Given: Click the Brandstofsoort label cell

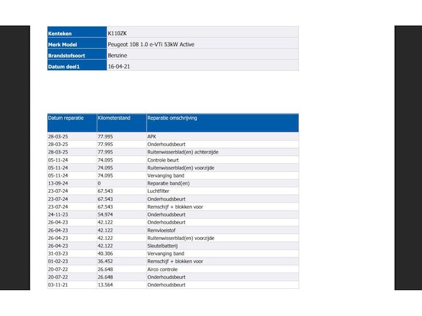Looking at the screenshot, I should click(x=77, y=54).
